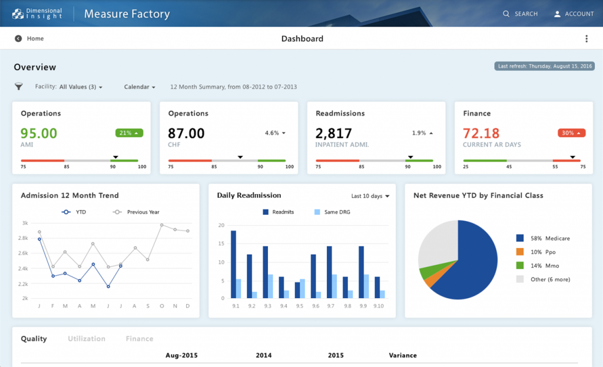The width and height of the screenshot is (603, 367).
Task: Toggle YTD series in trend legend
Action: [74, 212]
